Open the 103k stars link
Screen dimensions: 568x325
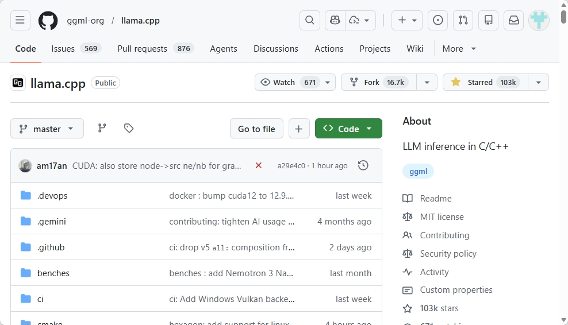(439, 308)
